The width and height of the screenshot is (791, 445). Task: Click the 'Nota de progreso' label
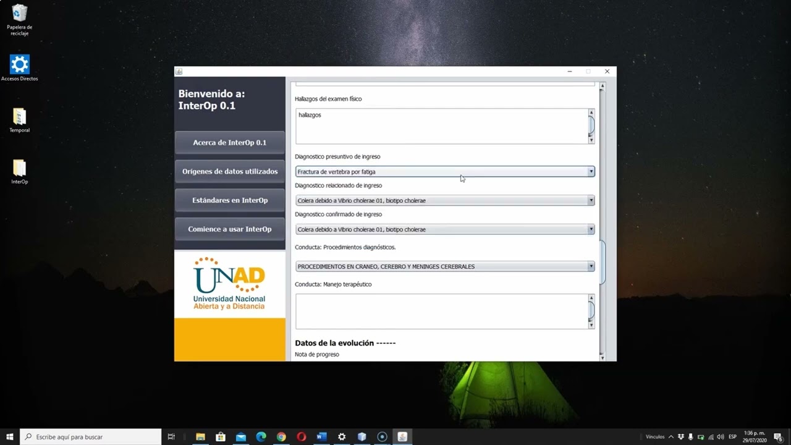pyautogui.click(x=317, y=354)
